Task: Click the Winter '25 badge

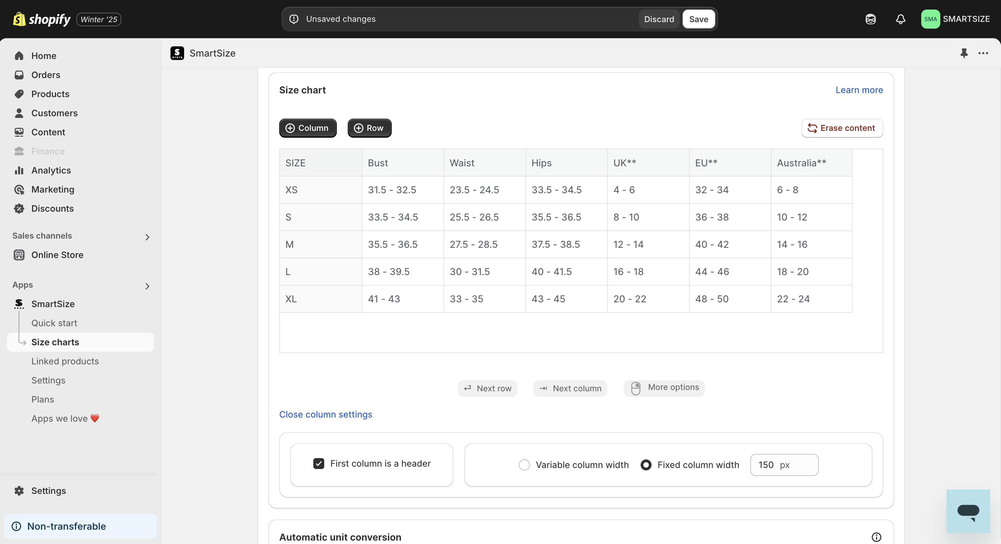Action: [x=99, y=19]
